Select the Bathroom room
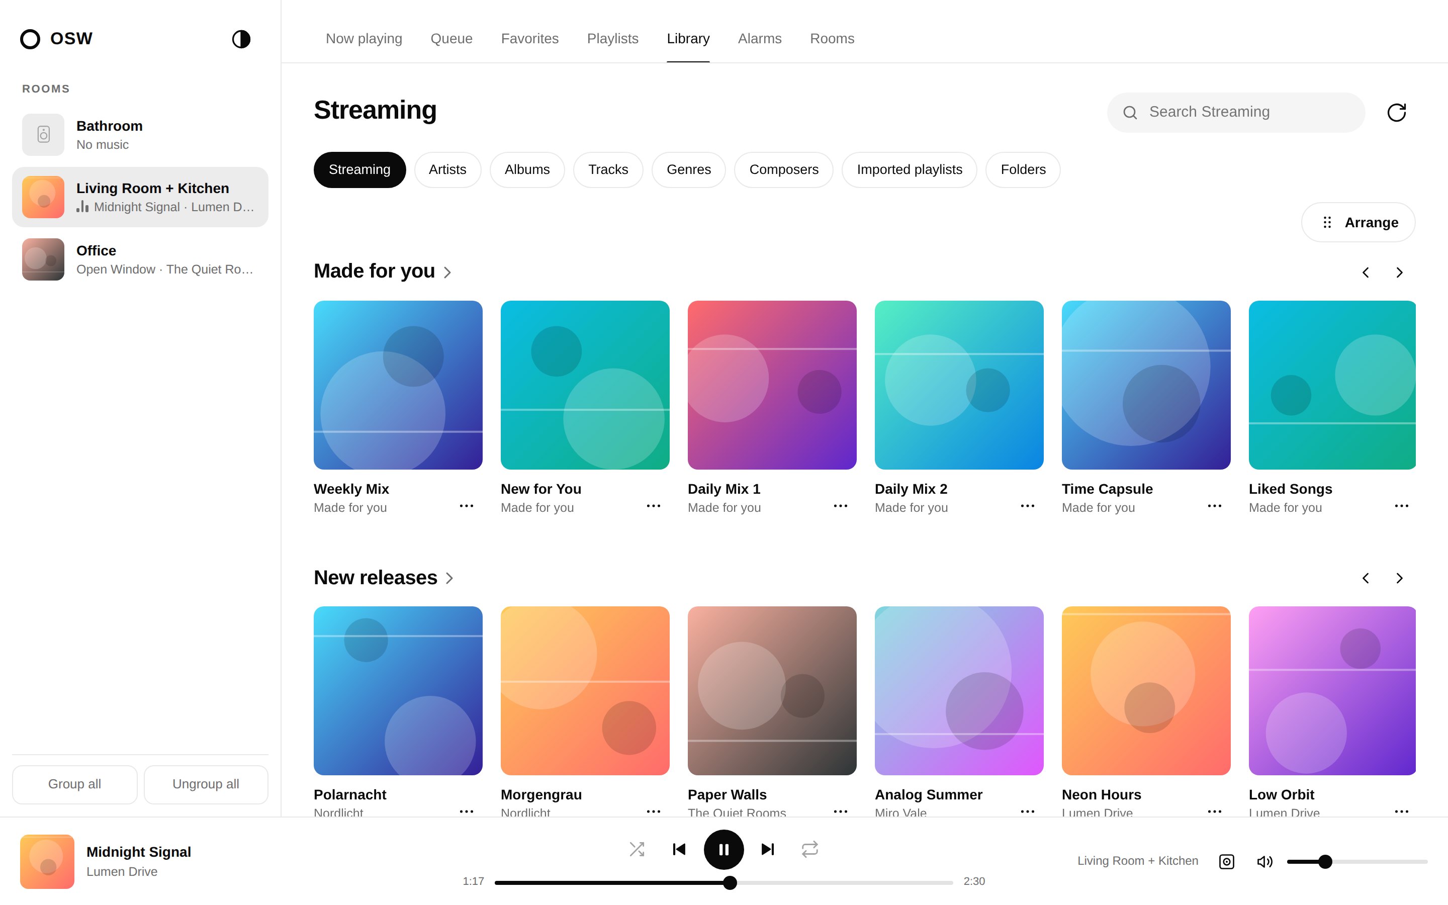The image size is (1448, 905). pyautogui.click(x=140, y=135)
